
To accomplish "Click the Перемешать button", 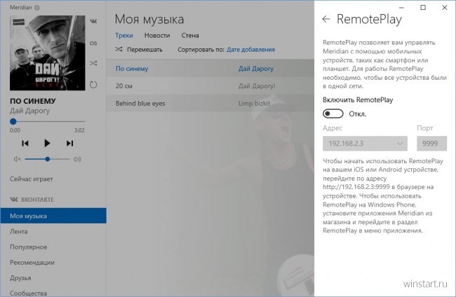I will [x=139, y=50].
